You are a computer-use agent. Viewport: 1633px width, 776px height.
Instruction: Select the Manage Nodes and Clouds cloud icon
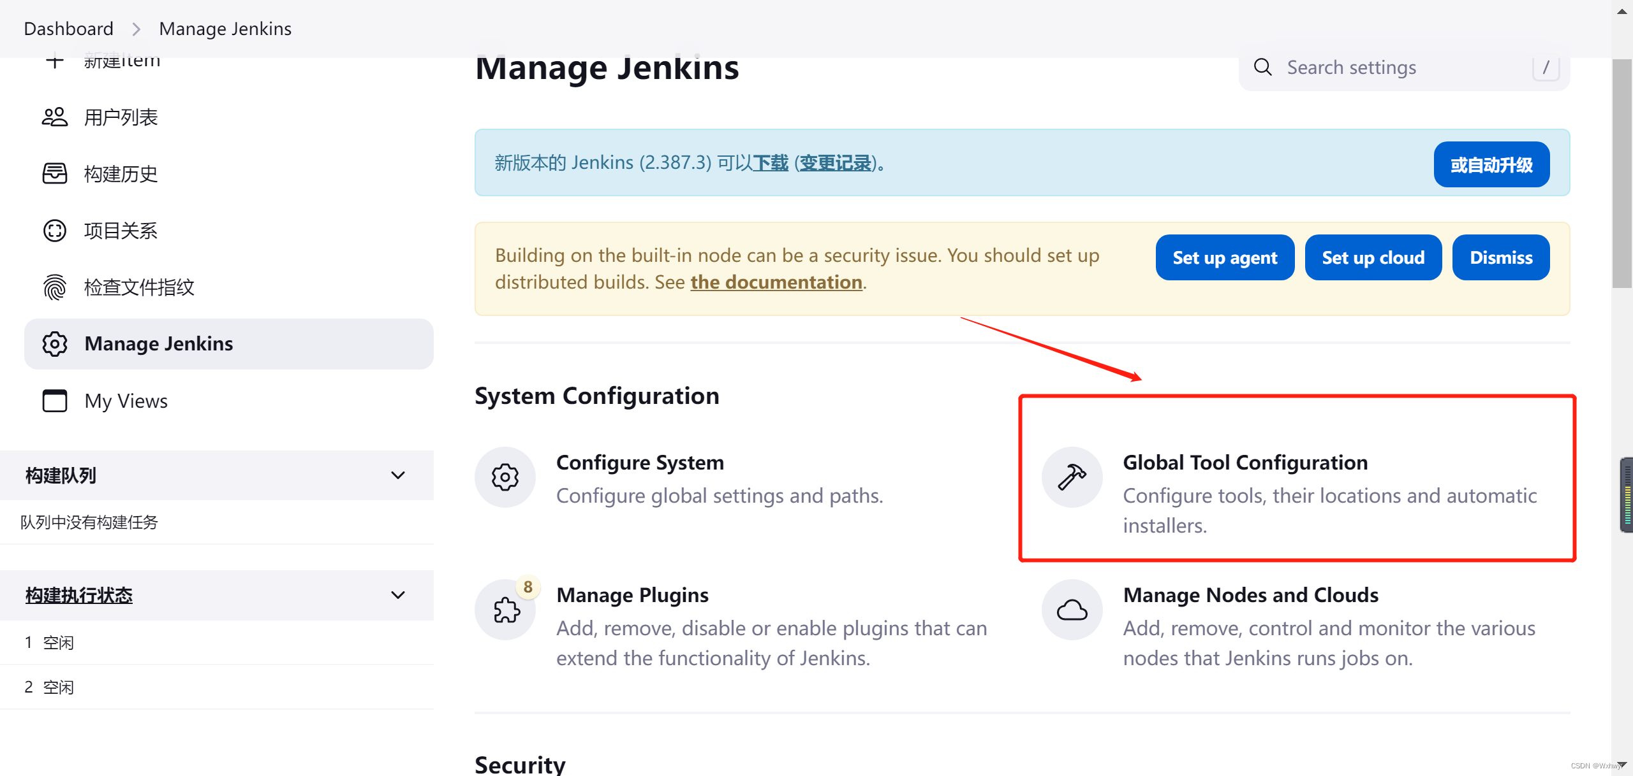point(1072,609)
